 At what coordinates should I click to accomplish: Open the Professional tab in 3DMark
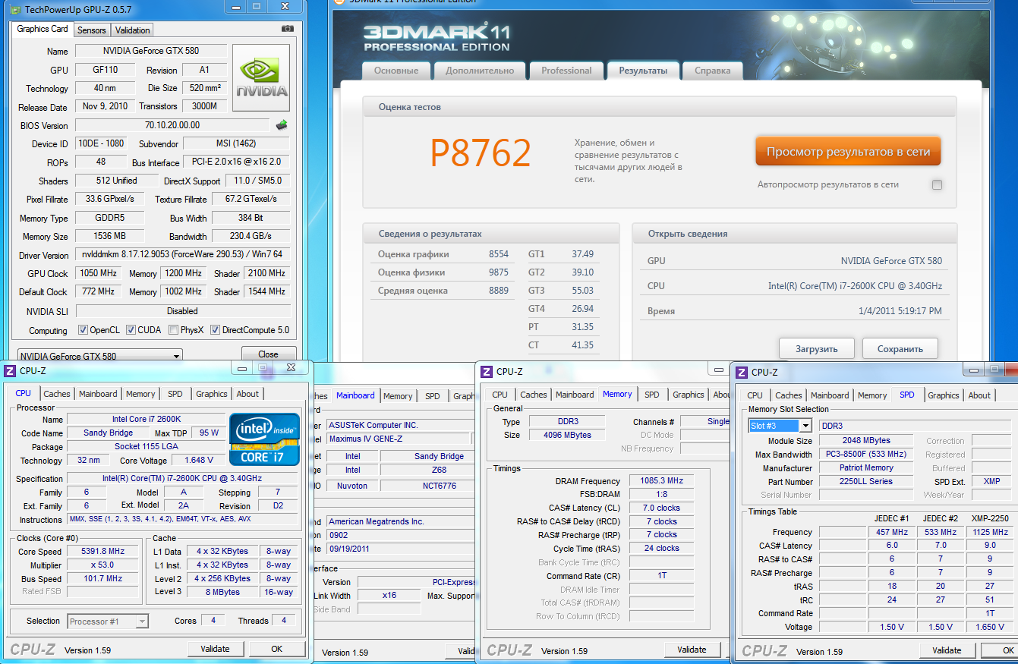click(x=566, y=71)
